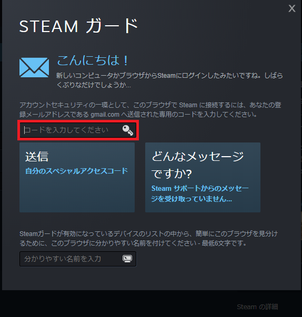Screen dimensions: 302x317
Task: Click the こんにちは! greeting heading
Action: 93,60
